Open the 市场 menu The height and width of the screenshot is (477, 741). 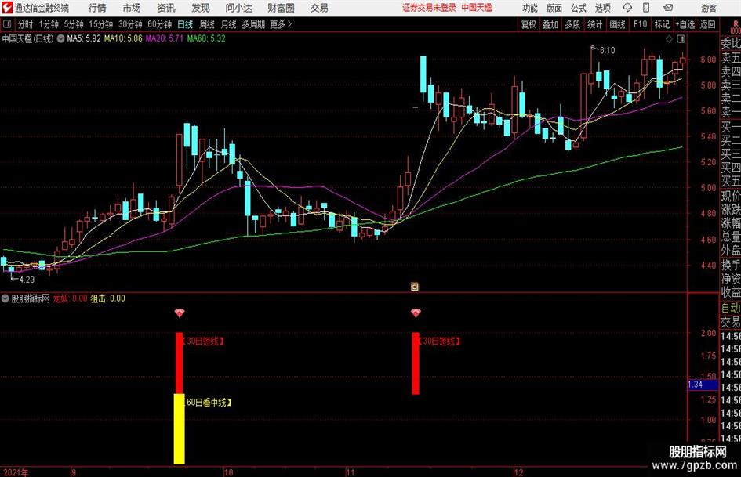[132, 8]
